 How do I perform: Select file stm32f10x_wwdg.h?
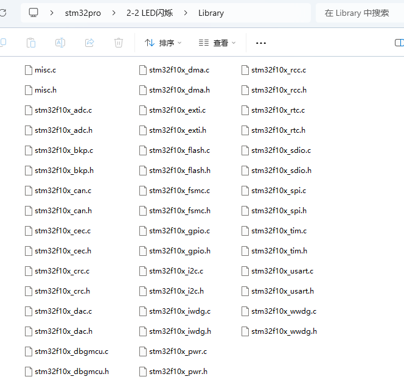279,331
